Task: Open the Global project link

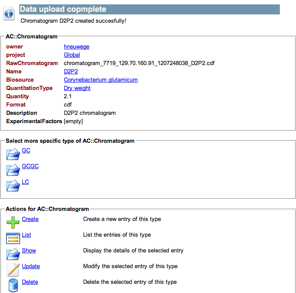Action: point(72,55)
